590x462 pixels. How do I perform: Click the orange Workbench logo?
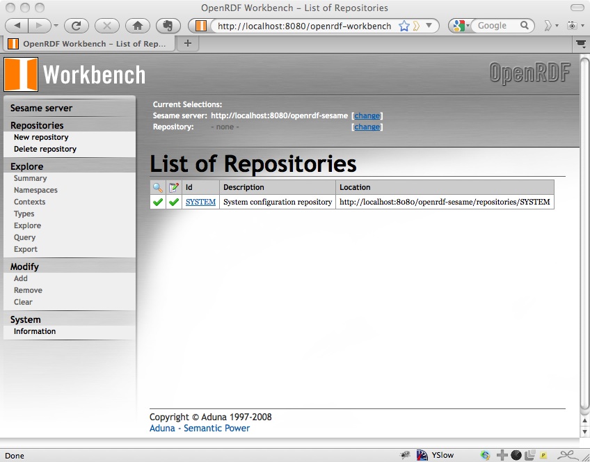[21, 74]
